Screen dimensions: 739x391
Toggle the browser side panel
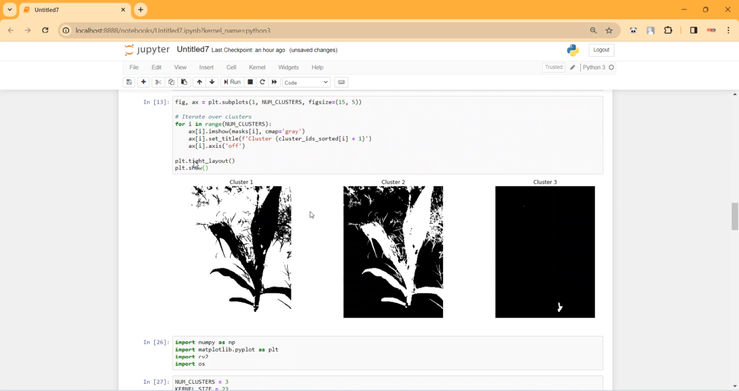click(x=694, y=31)
